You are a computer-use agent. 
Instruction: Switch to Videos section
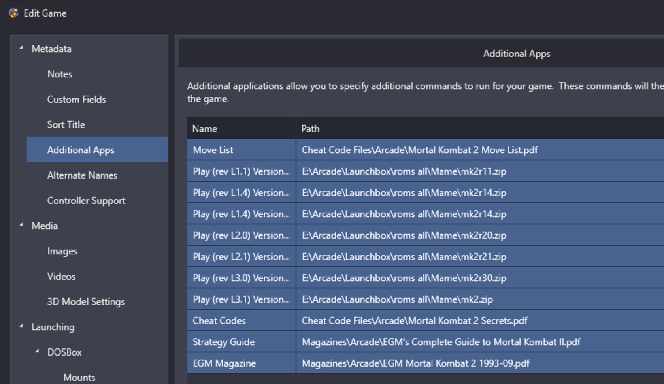(x=61, y=277)
